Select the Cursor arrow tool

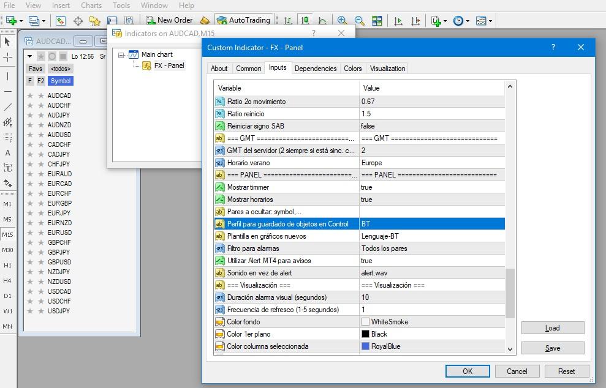[7, 42]
